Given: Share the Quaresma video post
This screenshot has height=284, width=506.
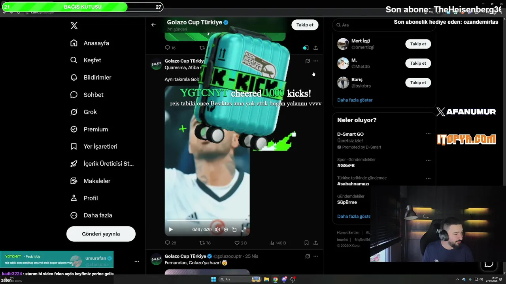Looking at the screenshot, I should (315, 243).
